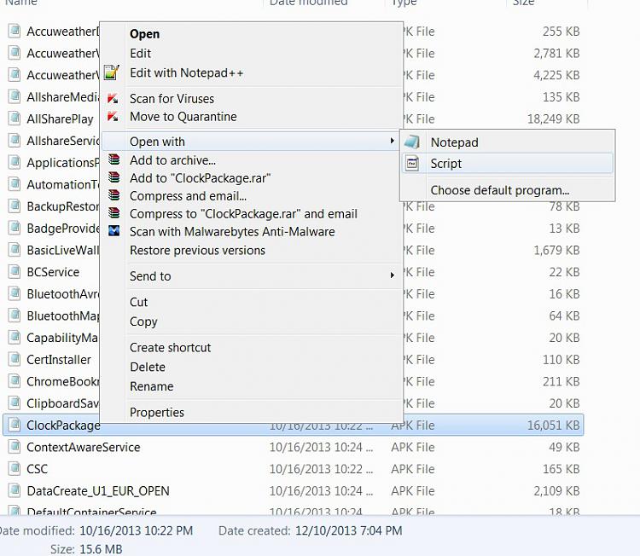Image resolution: width=640 pixels, height=556 pixels.
Task: Click the file icon of BackupRestor entry
Action: [x=15, y=206]
